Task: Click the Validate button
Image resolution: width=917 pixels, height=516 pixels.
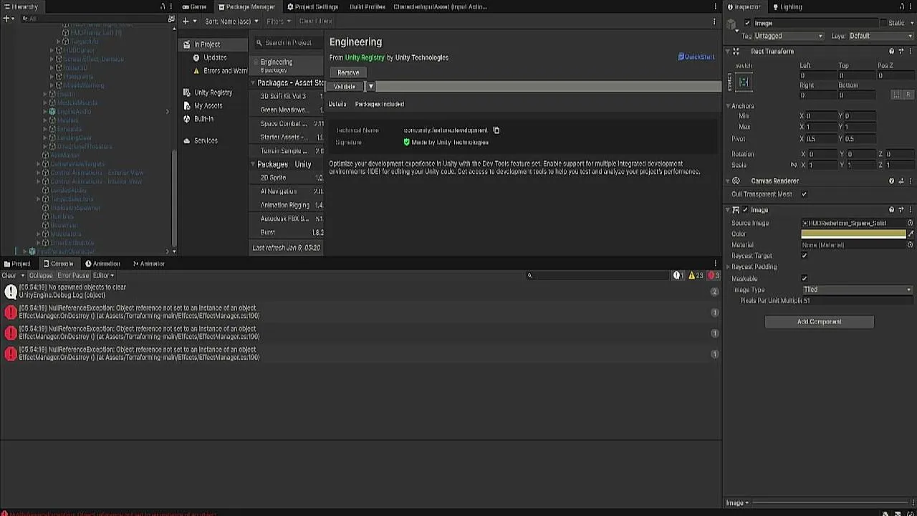Action: click(345, 86)
